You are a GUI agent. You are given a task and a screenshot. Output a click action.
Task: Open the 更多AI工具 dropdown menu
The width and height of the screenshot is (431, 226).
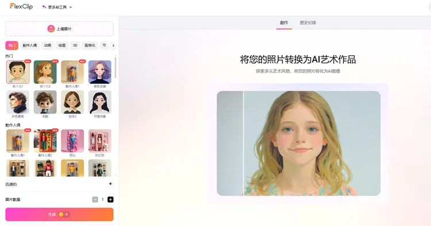[57, 7]
